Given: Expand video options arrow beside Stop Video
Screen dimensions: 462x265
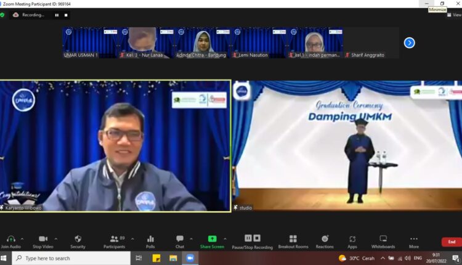Looking at the screenshot, I should click(55, 238).
